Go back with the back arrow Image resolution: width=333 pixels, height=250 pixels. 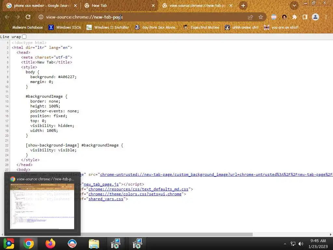pos(7,17)
